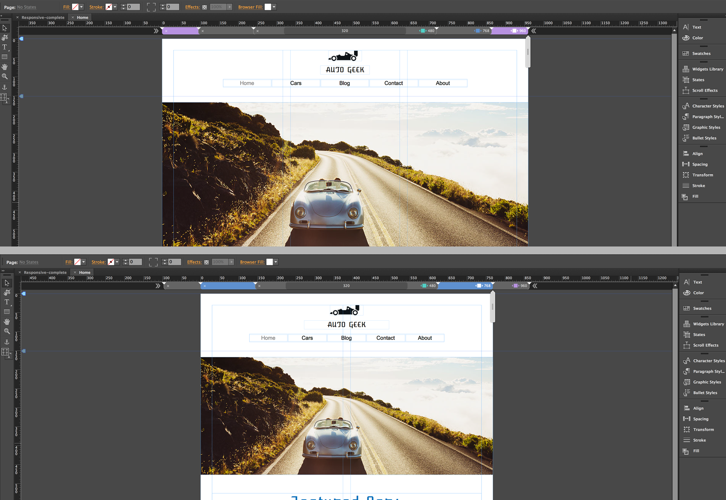The height and width of the screenshot is (500, 726).
Task: Select the Zoom tool in bottom window
Action: tap(7, 331)
